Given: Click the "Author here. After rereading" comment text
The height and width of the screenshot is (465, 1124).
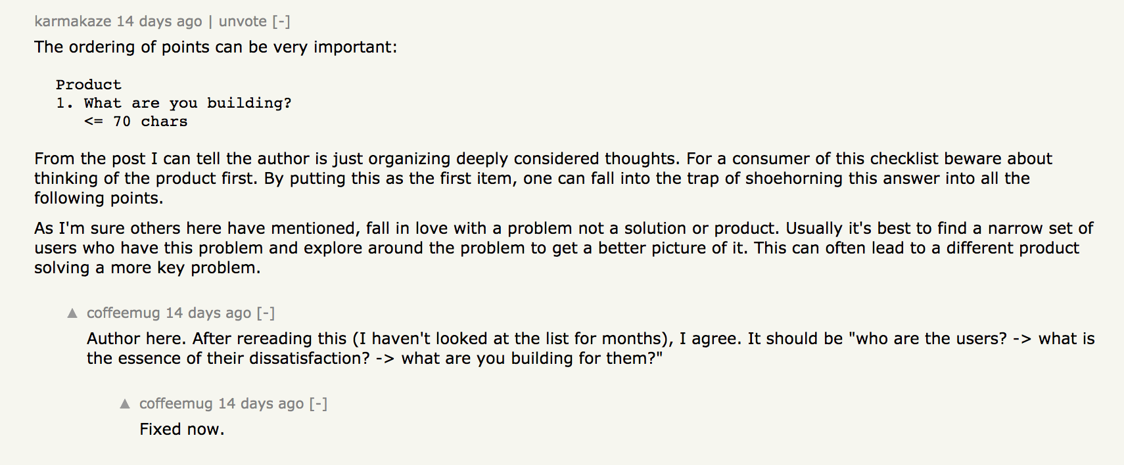Looking at the screenshot, I should [x=590, y=348].
